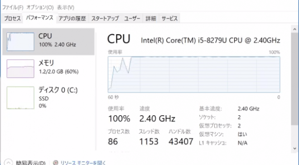Viewport: 299px width, 165px height.
Task: Select the CPU usage mini graph thumbnail
Action: (x=20, y=42)
